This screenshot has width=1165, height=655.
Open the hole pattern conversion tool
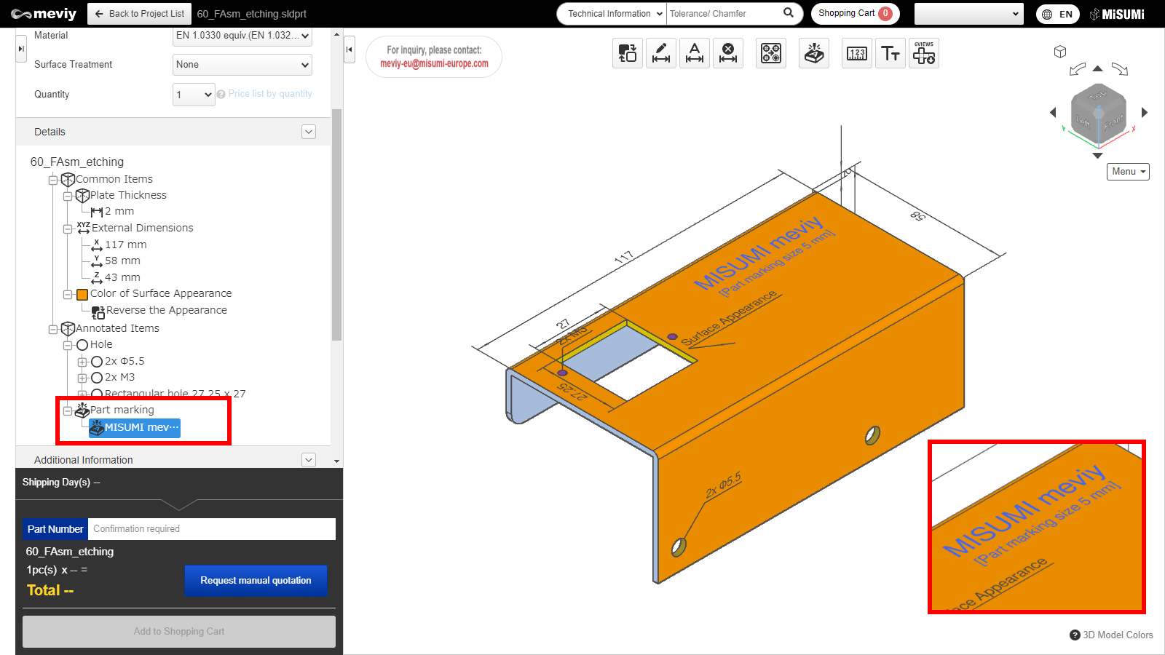tap(771, 53)
